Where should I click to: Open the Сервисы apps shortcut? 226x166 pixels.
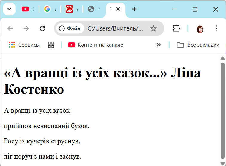(x=24, y=45)
